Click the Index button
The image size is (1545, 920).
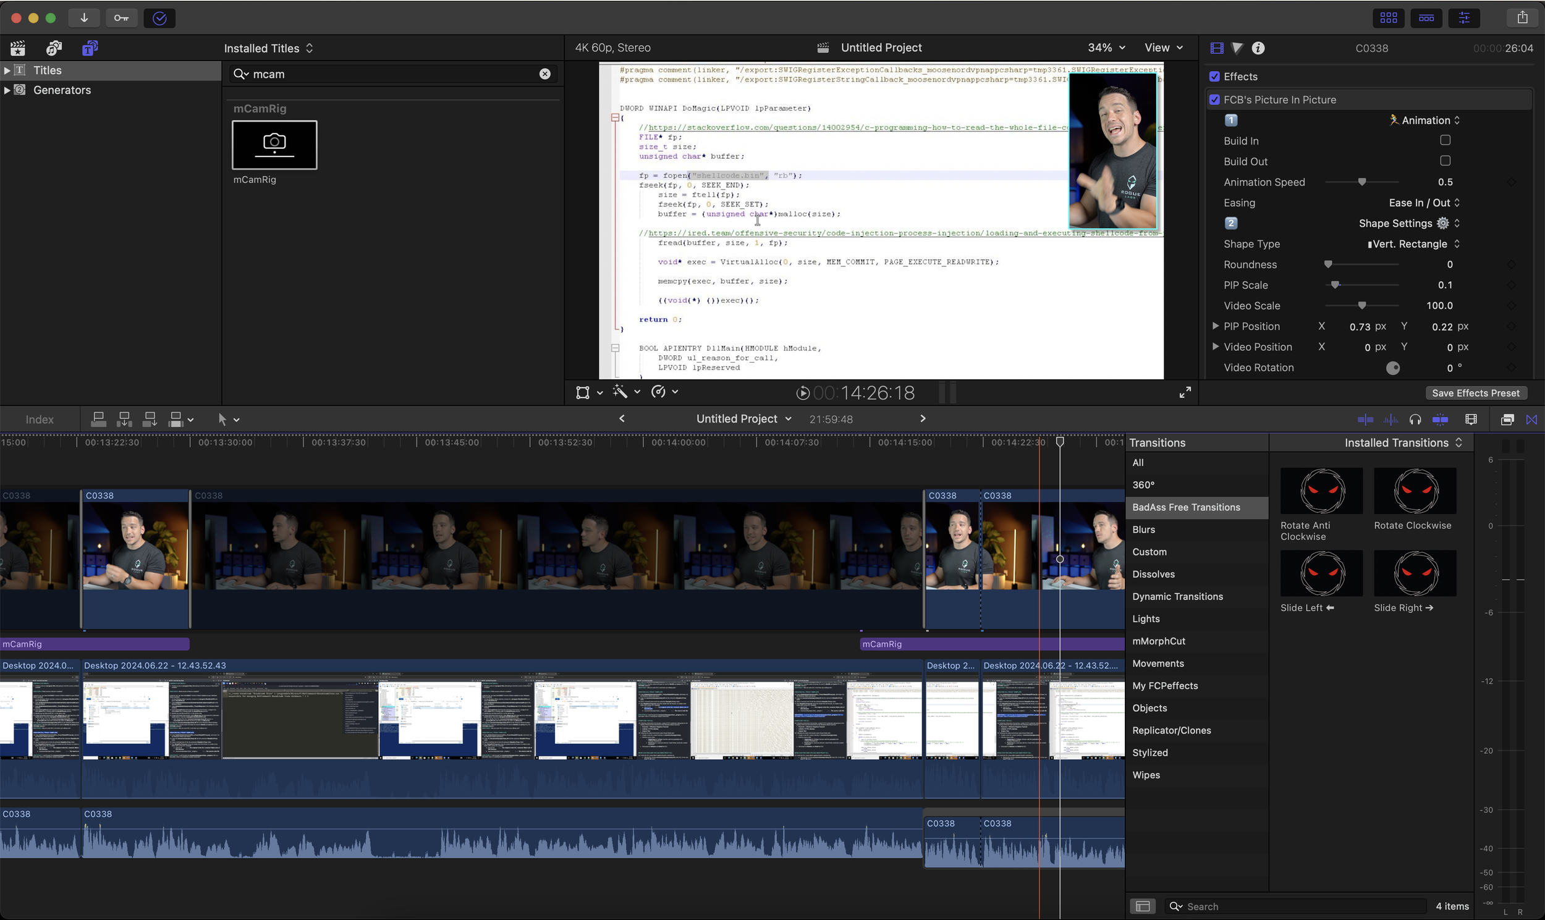[x=40, y=420]
